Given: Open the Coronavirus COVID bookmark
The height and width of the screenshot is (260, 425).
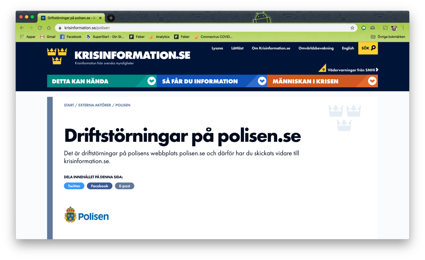Looking at the screenshot, I should click(213, 37).
